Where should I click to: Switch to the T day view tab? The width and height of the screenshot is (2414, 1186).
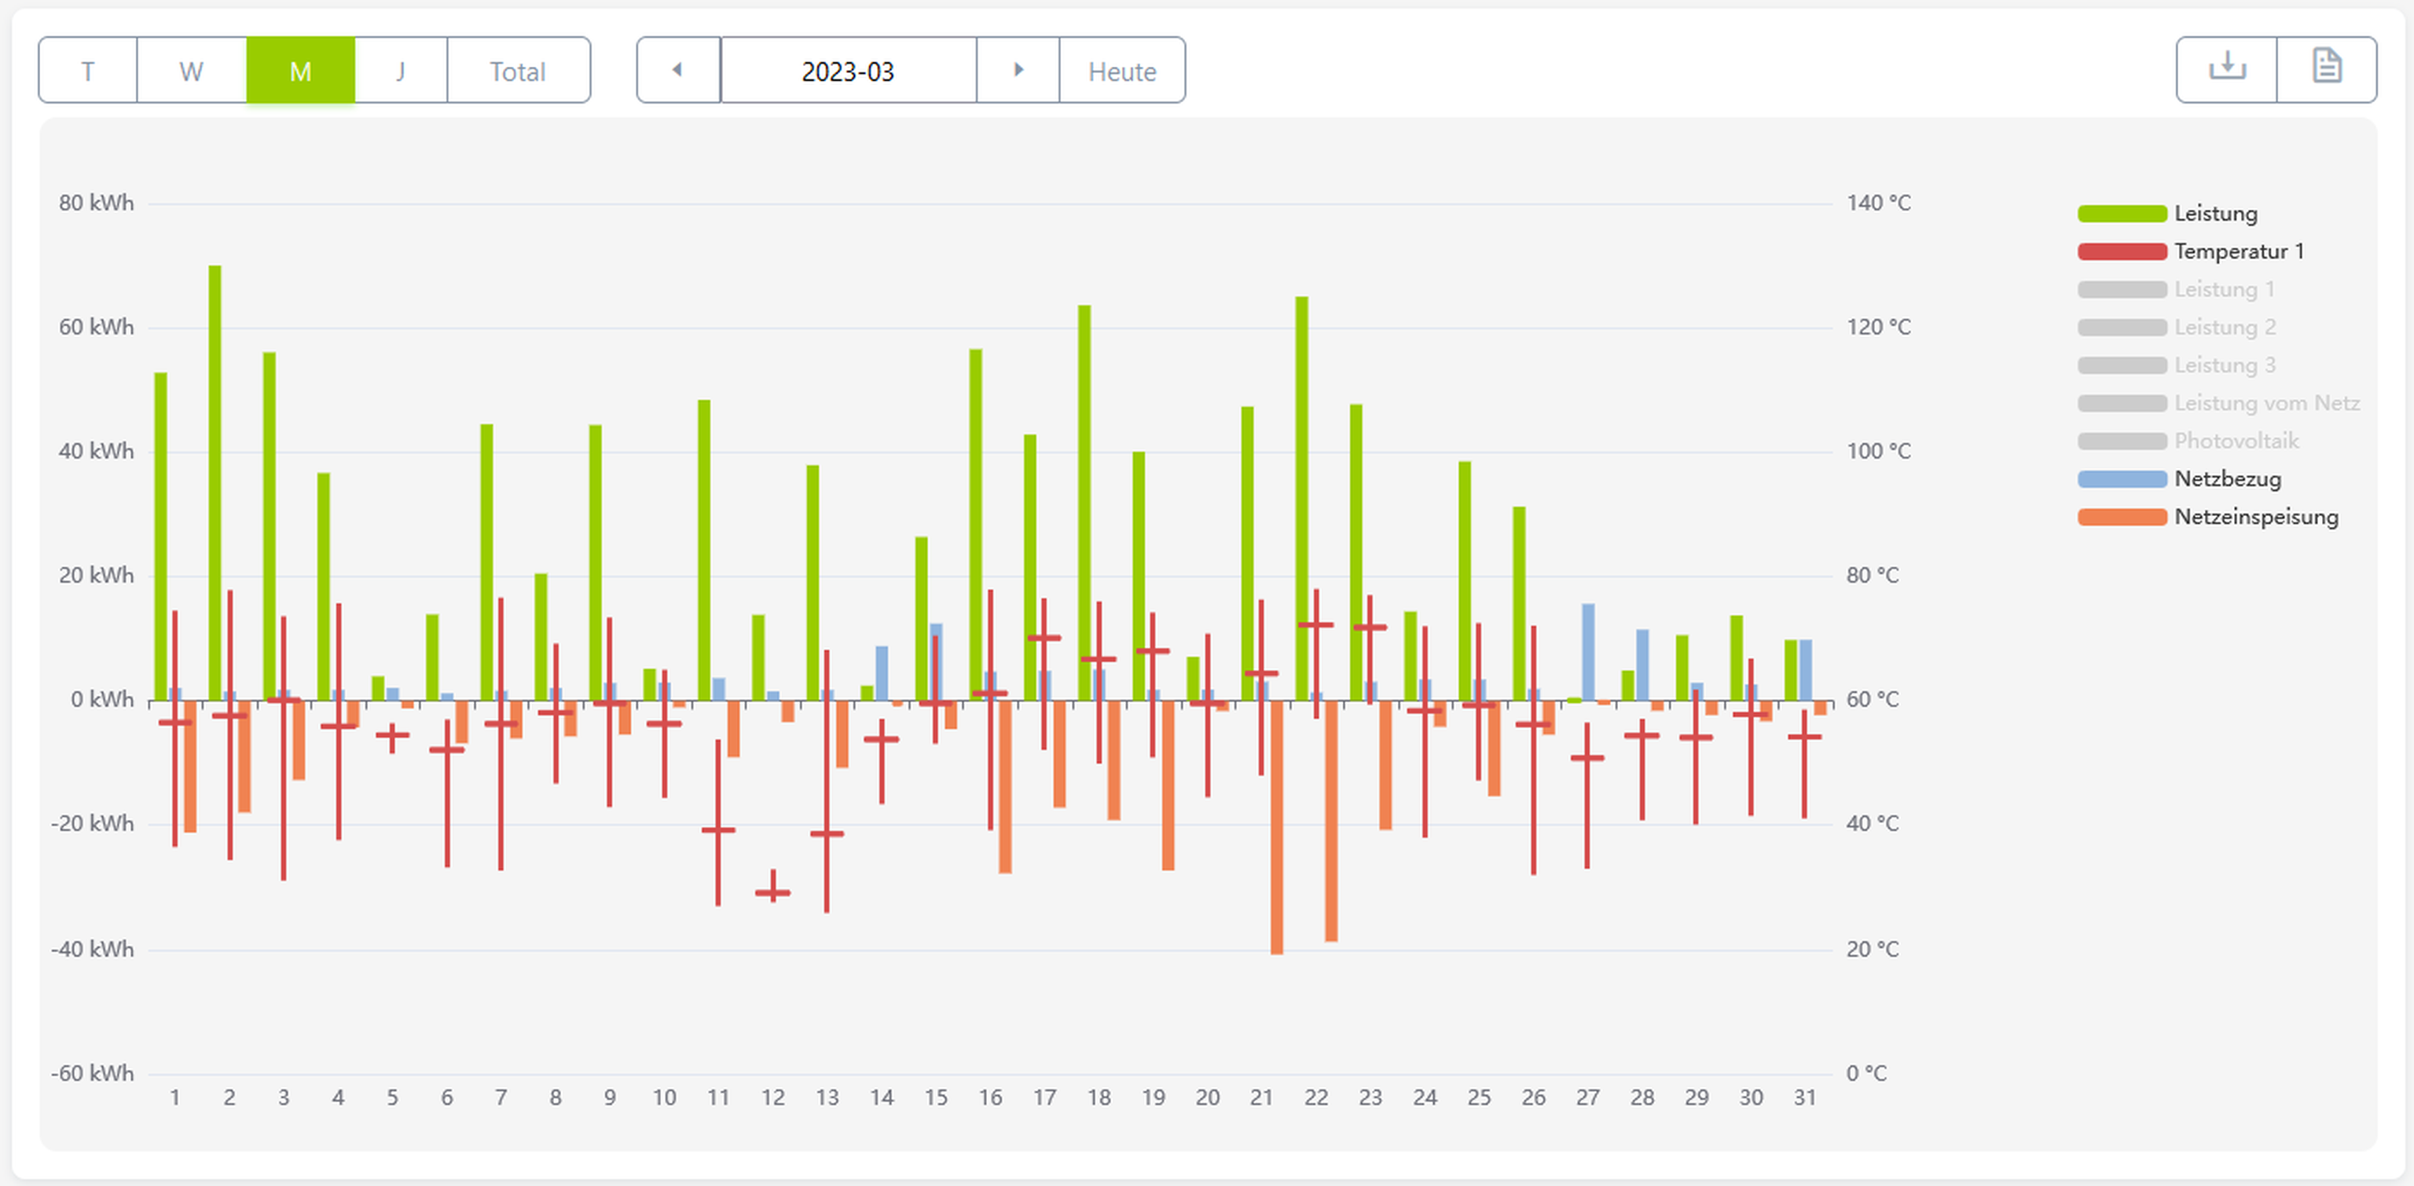(x=88, y=71)
